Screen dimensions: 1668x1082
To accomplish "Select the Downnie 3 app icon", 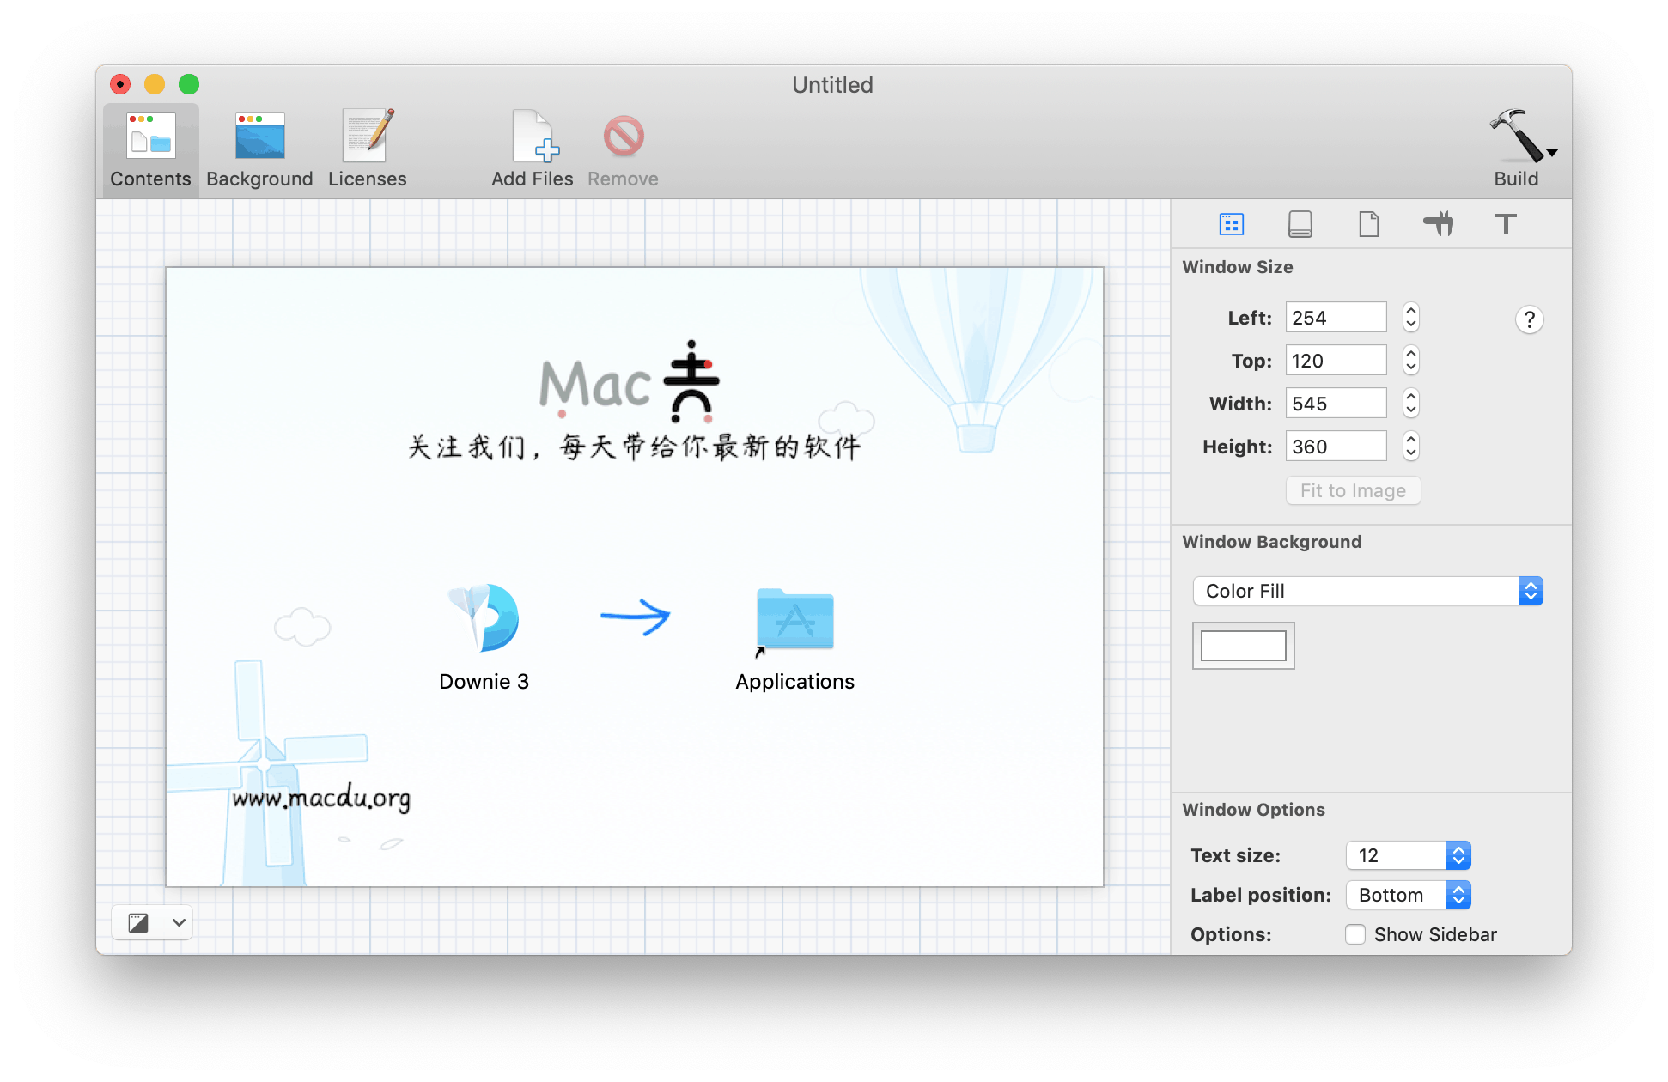I will tap(484, 617).
